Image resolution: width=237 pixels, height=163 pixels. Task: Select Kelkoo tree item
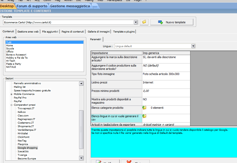click(22, 112)
